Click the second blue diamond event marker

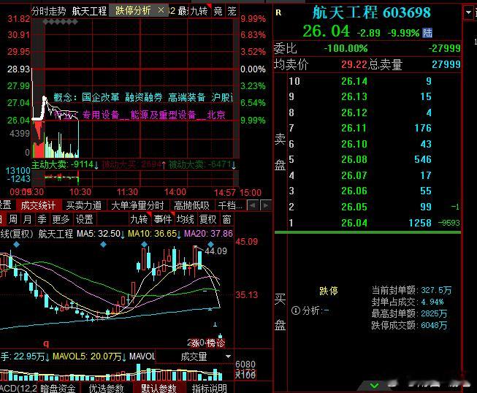pyautogui.click(x=103, y=244)
